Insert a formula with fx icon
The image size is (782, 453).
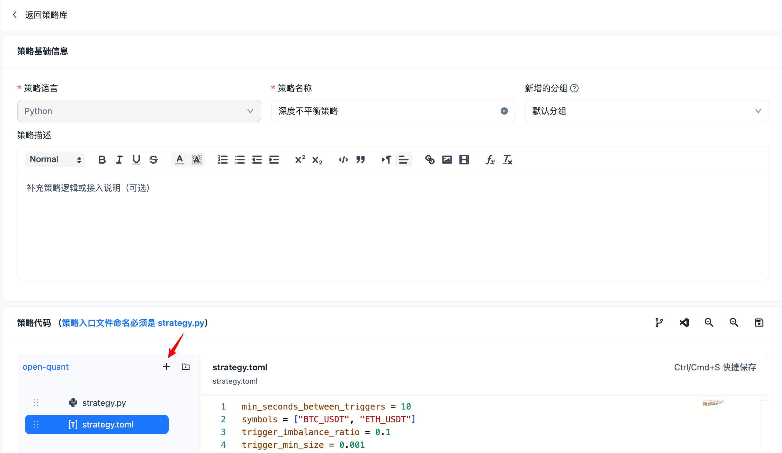pyautogui.click(x=490, y=160)
